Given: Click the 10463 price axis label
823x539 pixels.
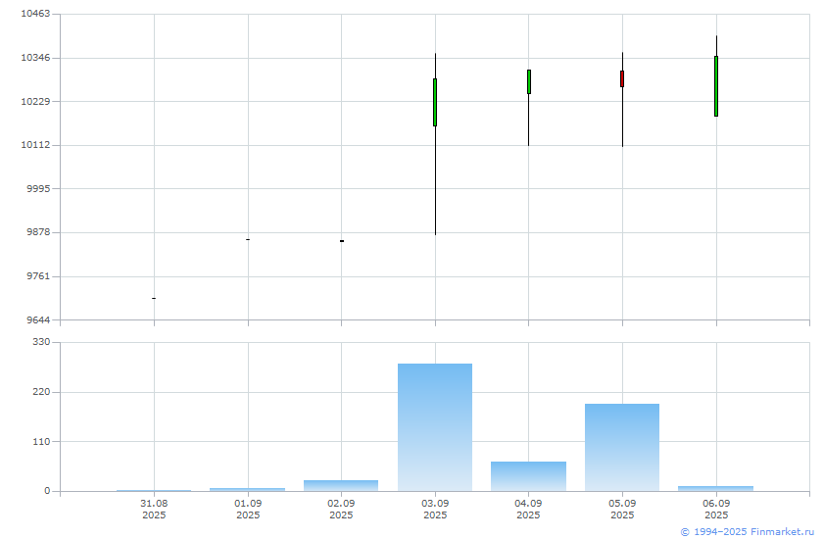Looking at the screenshot, I should click(x=35, y=14).
